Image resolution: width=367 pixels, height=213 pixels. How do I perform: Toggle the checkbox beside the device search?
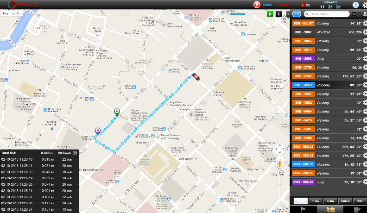coord(359,14)
